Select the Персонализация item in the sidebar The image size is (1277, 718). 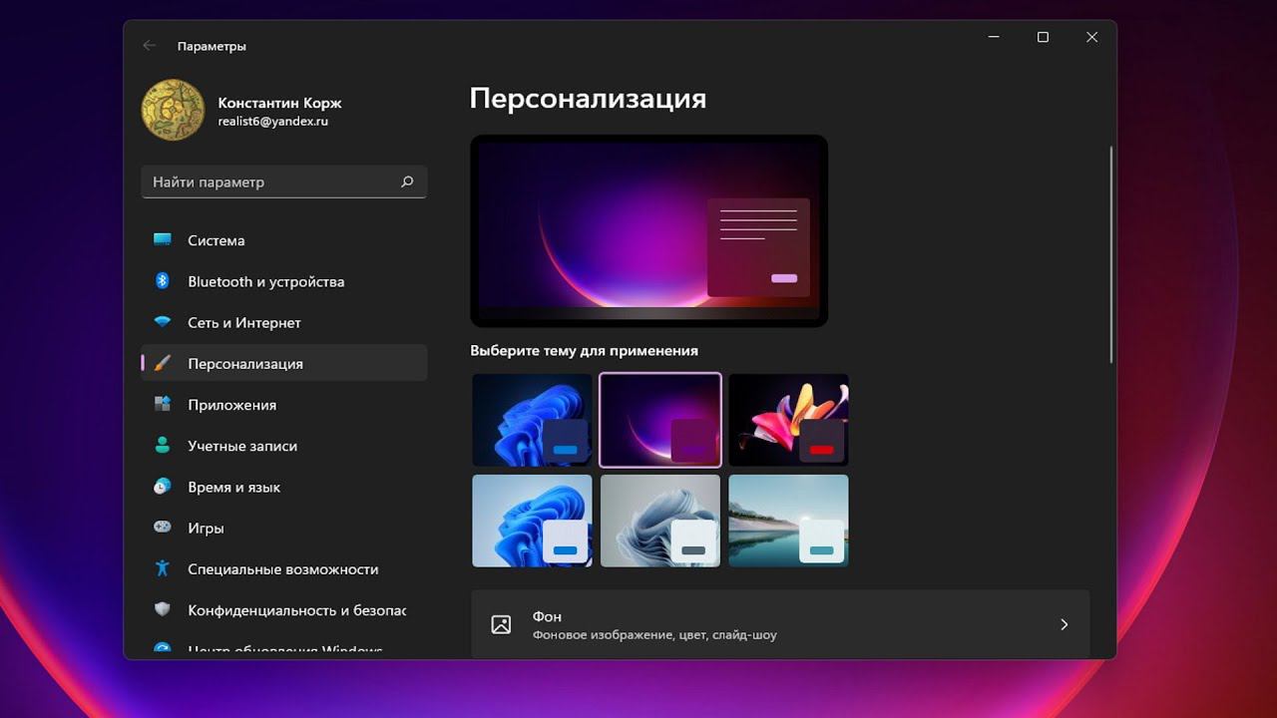click(x=284, y=364)
